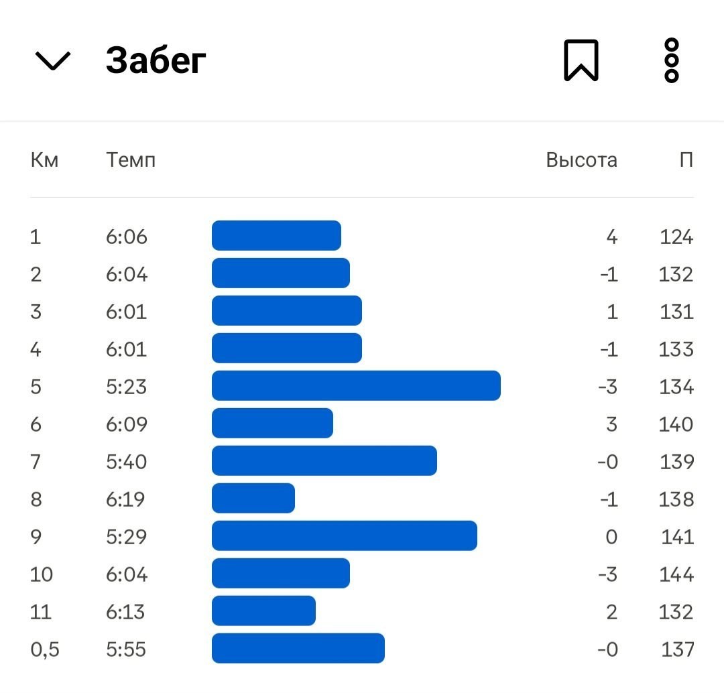Select the pace bar for kilometer 9
The height and width of the screenshot is (693, 724).
tap(345, 535)
